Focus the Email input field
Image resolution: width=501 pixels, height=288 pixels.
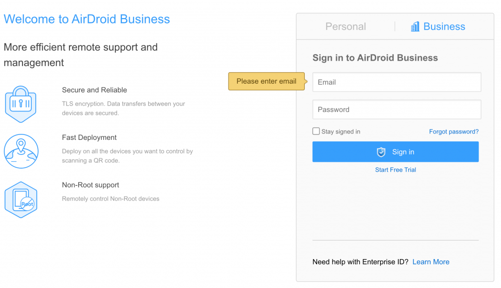point(397,82)
